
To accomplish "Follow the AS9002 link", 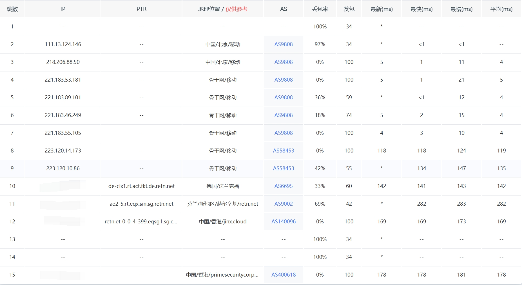I will (284, 204).
